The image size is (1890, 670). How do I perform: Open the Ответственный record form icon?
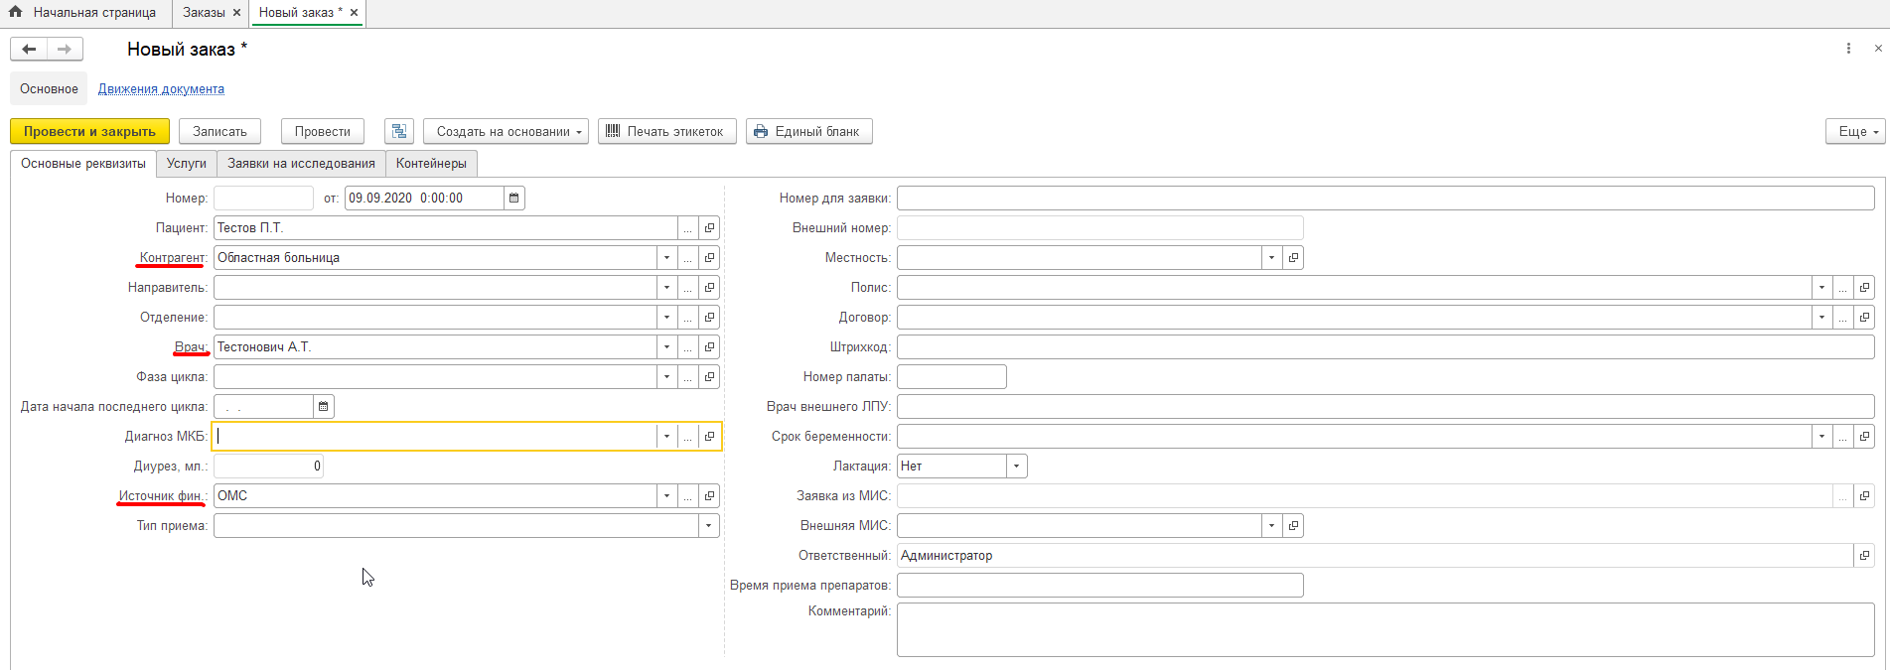(1864, 556)
